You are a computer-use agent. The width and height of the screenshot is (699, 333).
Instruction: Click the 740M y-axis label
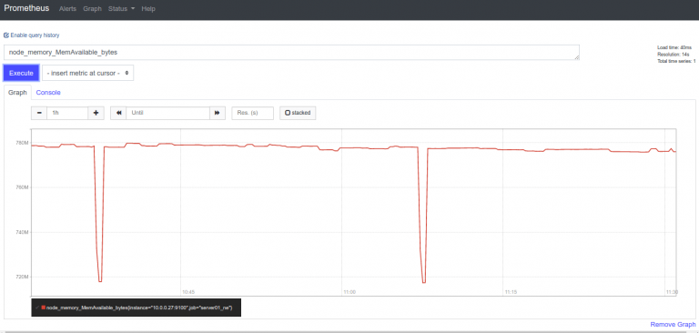coord(22,232)
